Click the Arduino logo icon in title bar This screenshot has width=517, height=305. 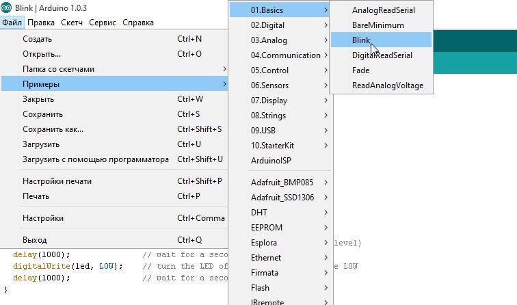tap(6, 8)
